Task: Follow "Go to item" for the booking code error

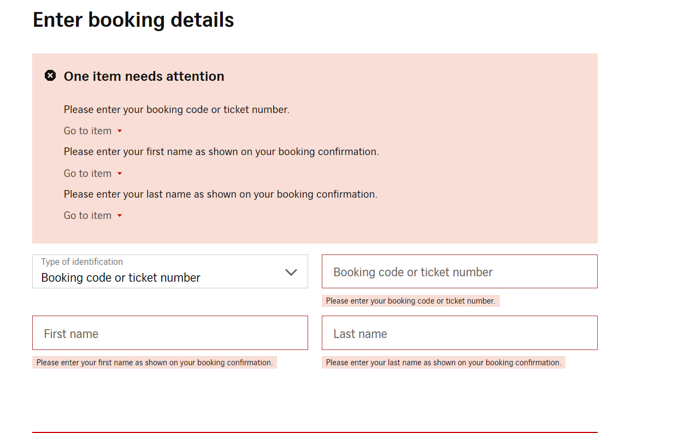Action: (x=88, y=131)
